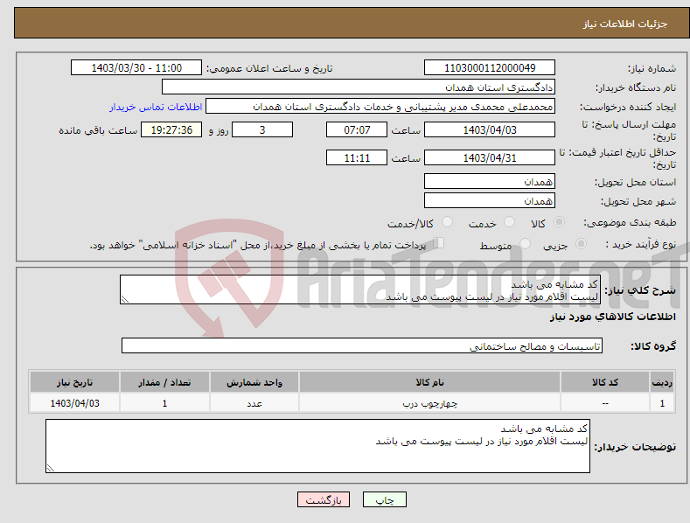Select the کالا radio button
This screenshot has height=523, width=690.
coord(560,222)
